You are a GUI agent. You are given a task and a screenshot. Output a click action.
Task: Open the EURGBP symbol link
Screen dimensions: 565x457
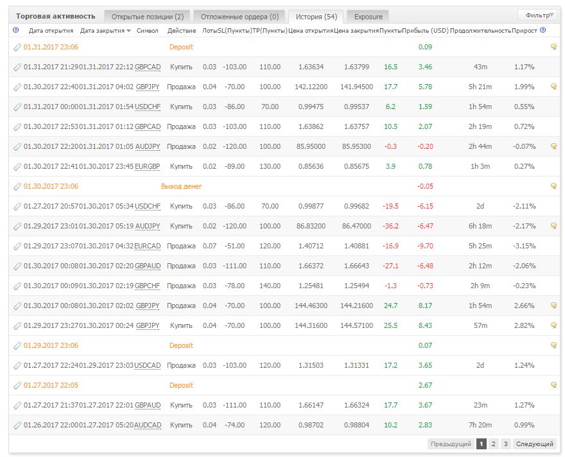[x=148, y=167]
